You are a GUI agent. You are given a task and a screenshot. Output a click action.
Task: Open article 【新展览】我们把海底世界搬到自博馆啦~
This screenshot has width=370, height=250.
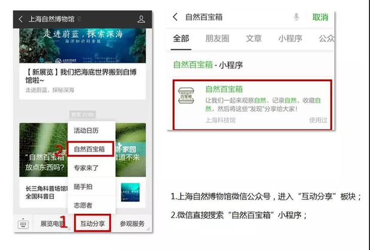point(81,76)
